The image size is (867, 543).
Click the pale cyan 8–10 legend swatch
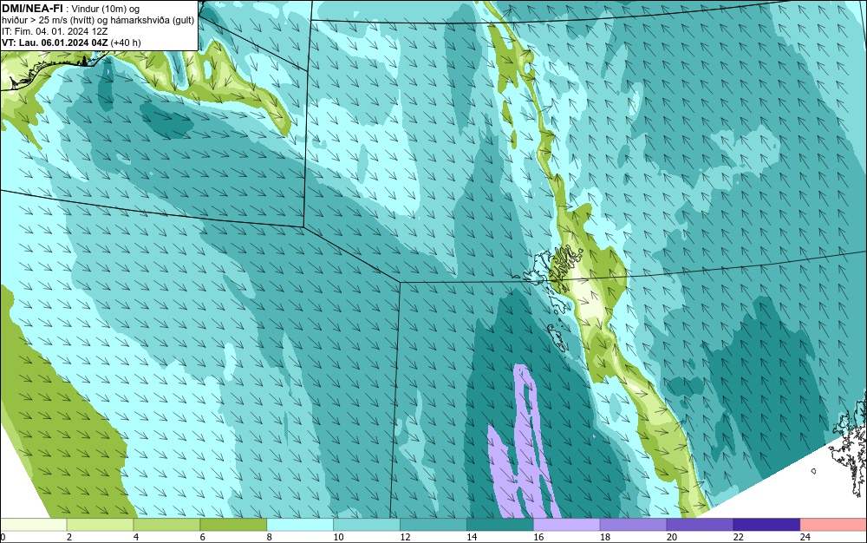[x=300, y=525]
